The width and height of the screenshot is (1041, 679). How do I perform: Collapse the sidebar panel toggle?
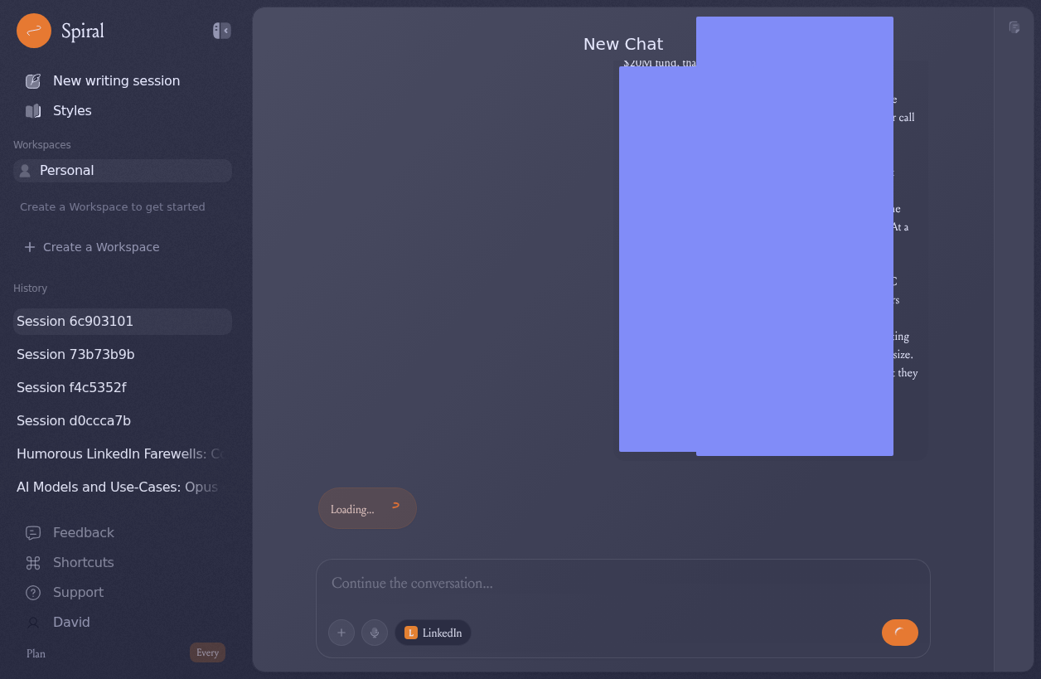pos(221,31)
